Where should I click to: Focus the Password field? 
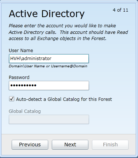tap(49, 86)
